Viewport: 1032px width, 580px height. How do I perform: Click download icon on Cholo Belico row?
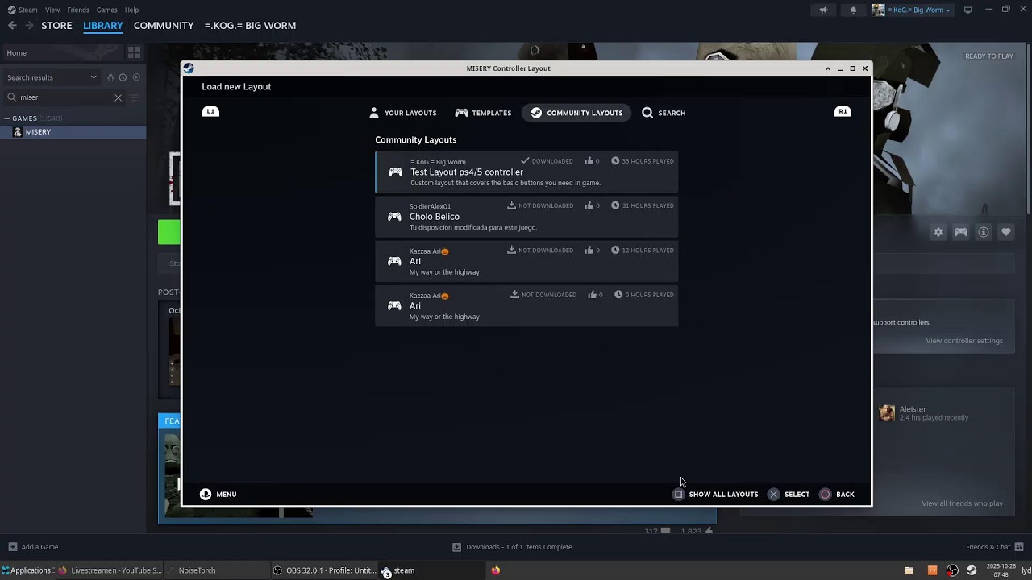click(511, 205)
